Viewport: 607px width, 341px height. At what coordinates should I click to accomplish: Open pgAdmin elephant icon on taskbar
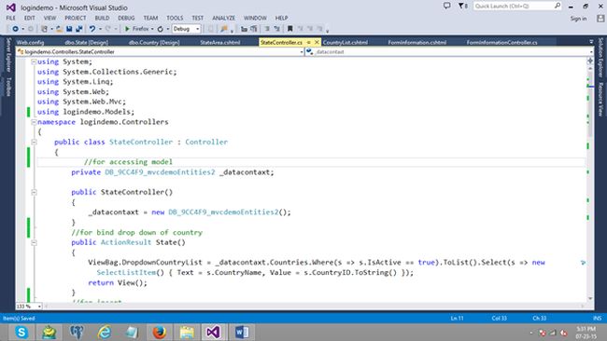point(77,332)
